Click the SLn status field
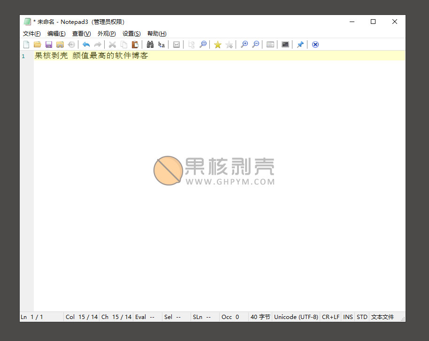The image size is (429, 341). click(x=205, y=317)
